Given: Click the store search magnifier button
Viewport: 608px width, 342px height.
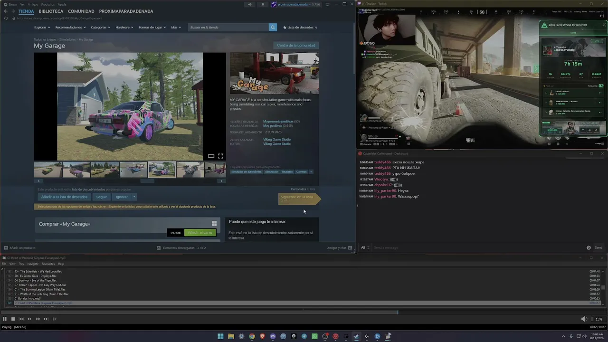Looking at the screenshot, I should (273, 28).
